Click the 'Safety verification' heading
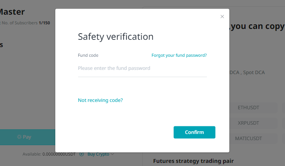 (116, 37)
